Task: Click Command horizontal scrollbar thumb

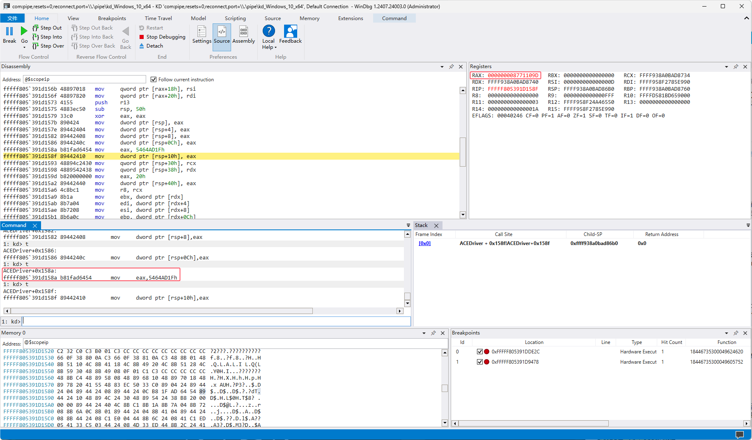Action: tap(161, 311)
